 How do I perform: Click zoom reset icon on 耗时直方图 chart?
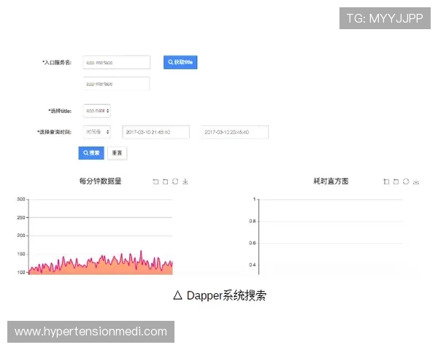(x=396, y=182)
